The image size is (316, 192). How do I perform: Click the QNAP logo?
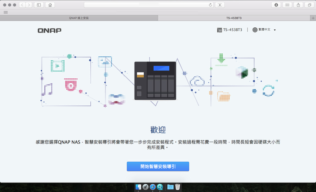coord(49,30)
